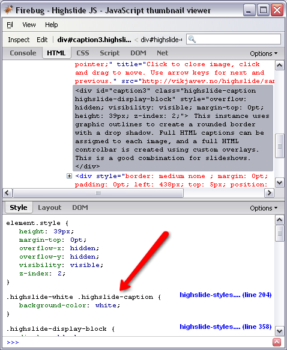Image resolution: width=287 pixels, height=350 pixels.
Task: Select the HTML tab
Action: 56,53
